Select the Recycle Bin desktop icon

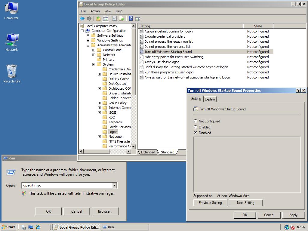pos(11,74)
